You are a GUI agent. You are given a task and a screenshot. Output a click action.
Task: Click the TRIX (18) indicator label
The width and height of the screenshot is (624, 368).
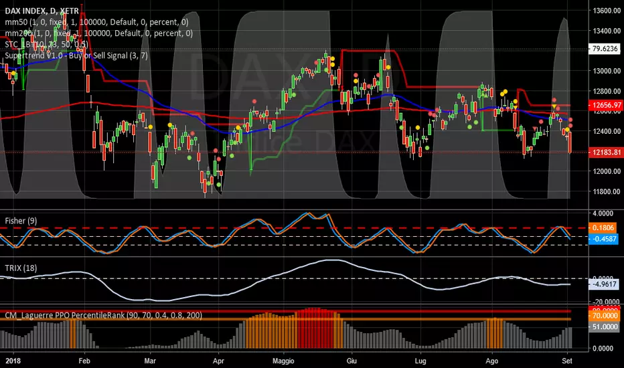click(x=21, y=268)
